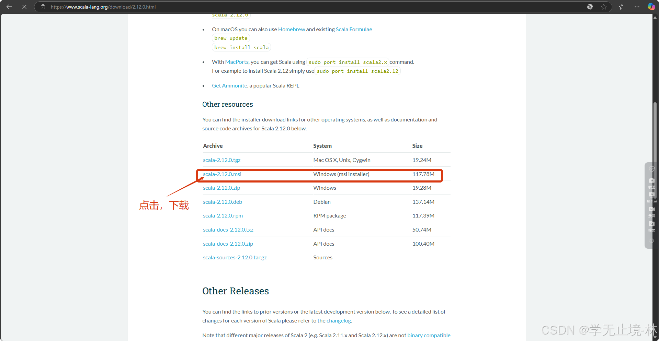Open the Scala Formulae link
This screenshot has height=341, width=659.
354,30
